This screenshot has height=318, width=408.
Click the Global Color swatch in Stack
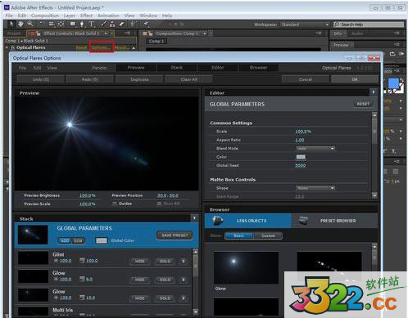(102, 240)
